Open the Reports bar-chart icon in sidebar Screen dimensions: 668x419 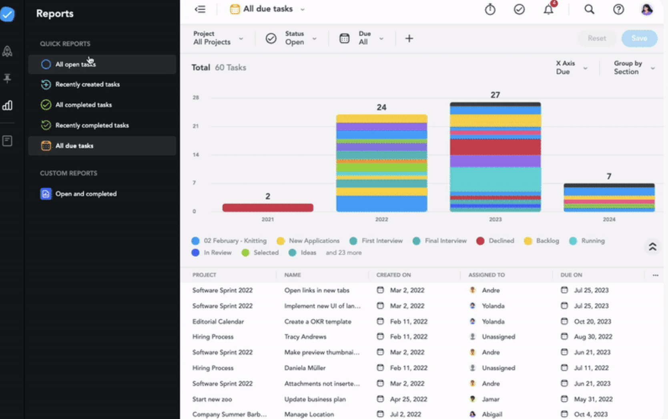pos(7,105)
